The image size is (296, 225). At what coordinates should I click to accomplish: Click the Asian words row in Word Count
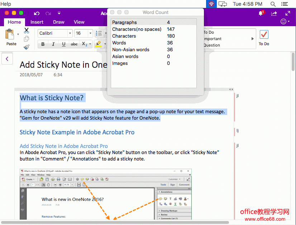click(154, 56)
